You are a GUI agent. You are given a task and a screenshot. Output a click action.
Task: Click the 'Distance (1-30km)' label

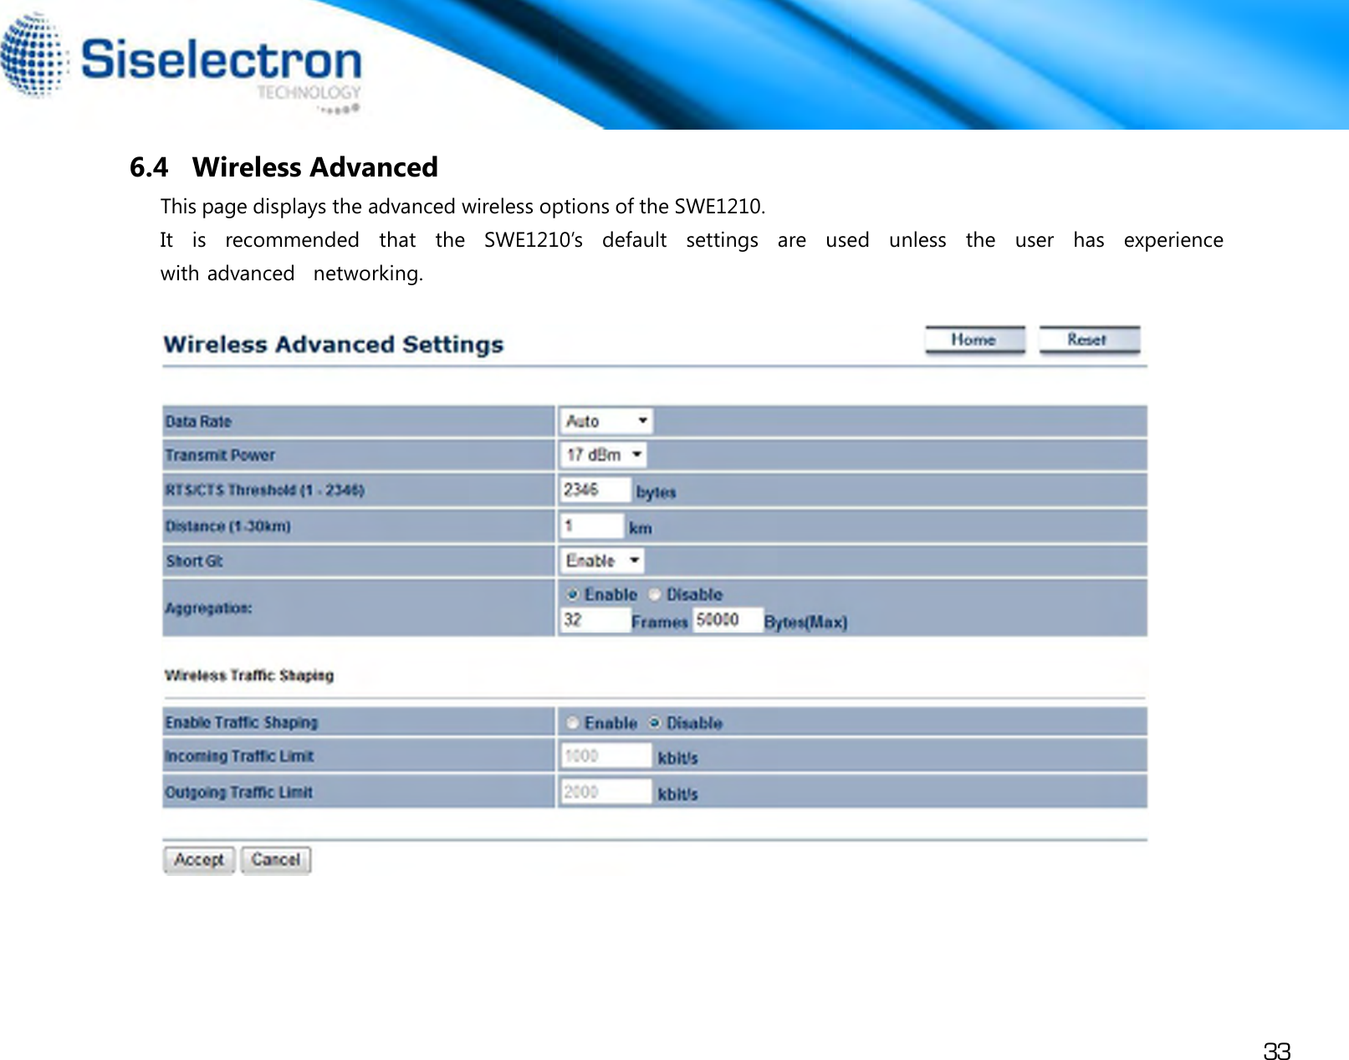coord(227,526)
